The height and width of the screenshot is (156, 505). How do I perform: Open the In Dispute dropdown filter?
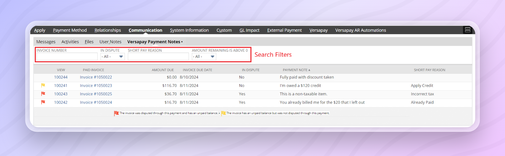tap(112, 56)
